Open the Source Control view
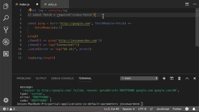 tap(6, 30)
